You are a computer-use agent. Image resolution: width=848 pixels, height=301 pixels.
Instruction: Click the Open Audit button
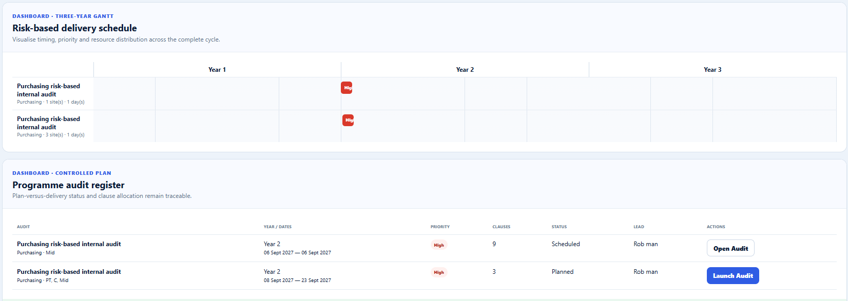pyautogui.click(x=730, y=248)
